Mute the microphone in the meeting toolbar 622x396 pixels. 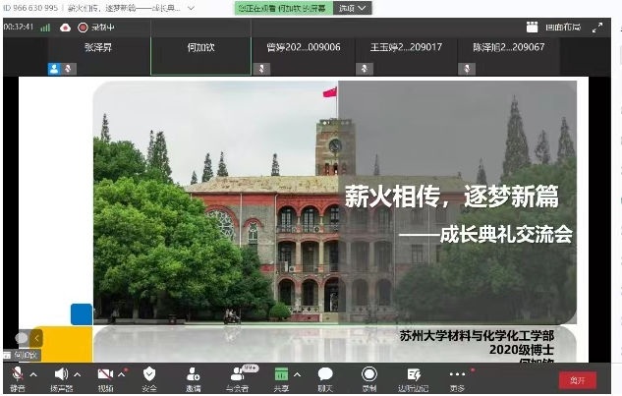17,374
